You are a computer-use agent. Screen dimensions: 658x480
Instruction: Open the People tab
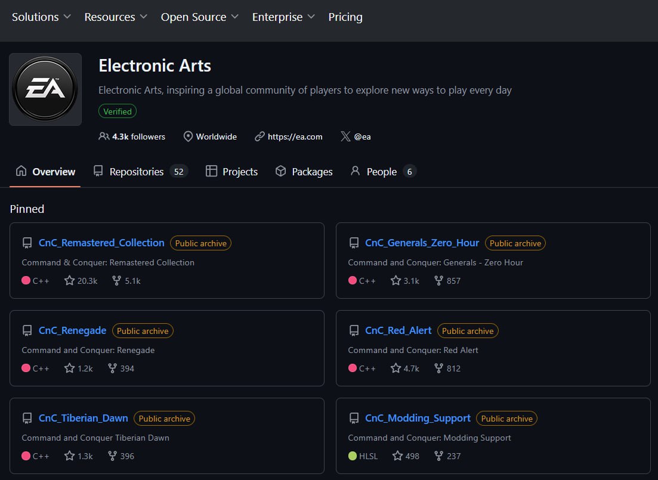[x=383, y=172]
